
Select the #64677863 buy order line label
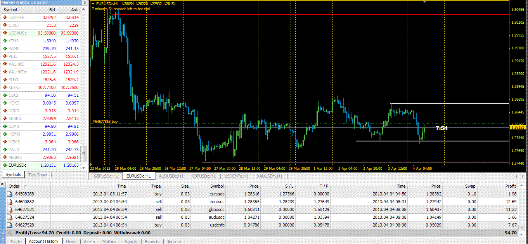[x=105, y=122]
